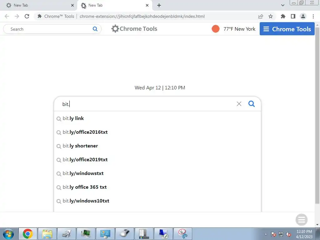Click the magnifier icon in the top Search box
The image size is (320, 240).
tap(95, 29)
